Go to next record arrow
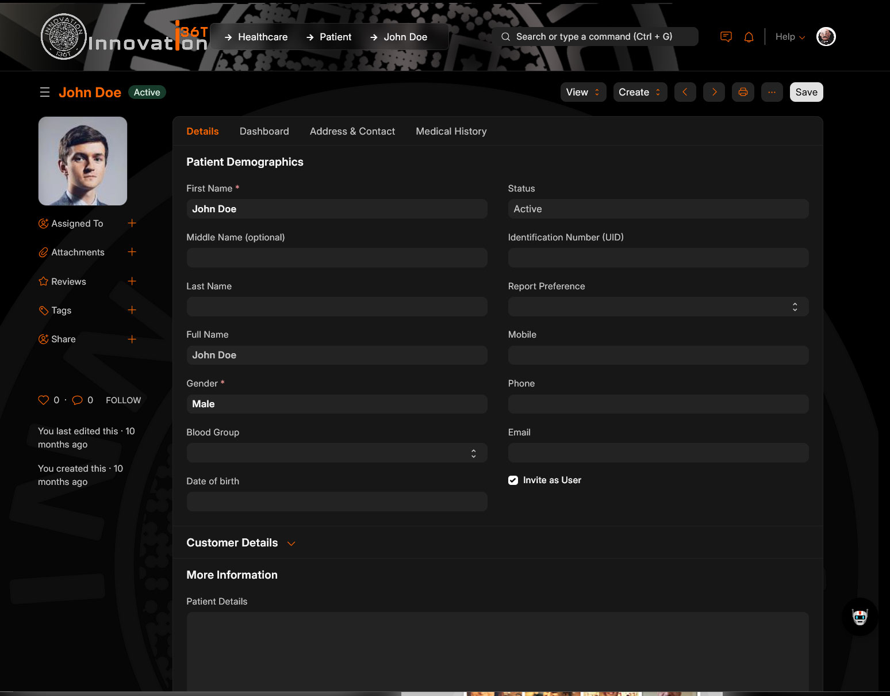The image size is (890, 696). coord(714,92)
